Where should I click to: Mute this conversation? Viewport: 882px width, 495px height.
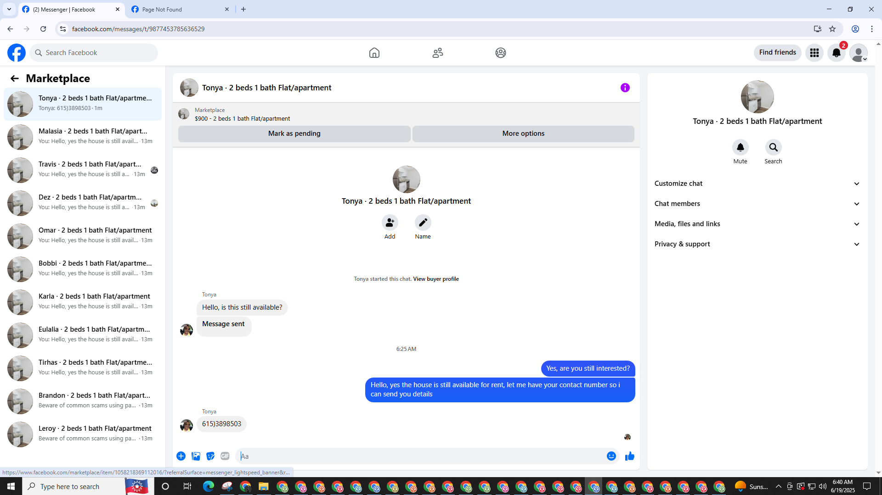(741, 147)
